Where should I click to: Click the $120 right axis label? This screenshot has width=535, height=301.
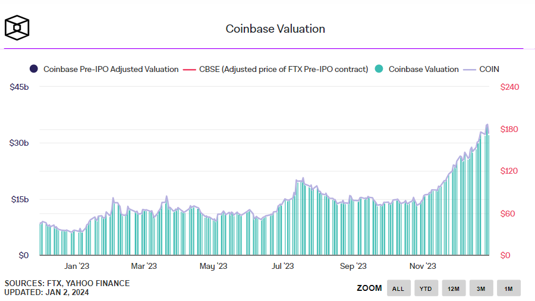coord(509,171)
